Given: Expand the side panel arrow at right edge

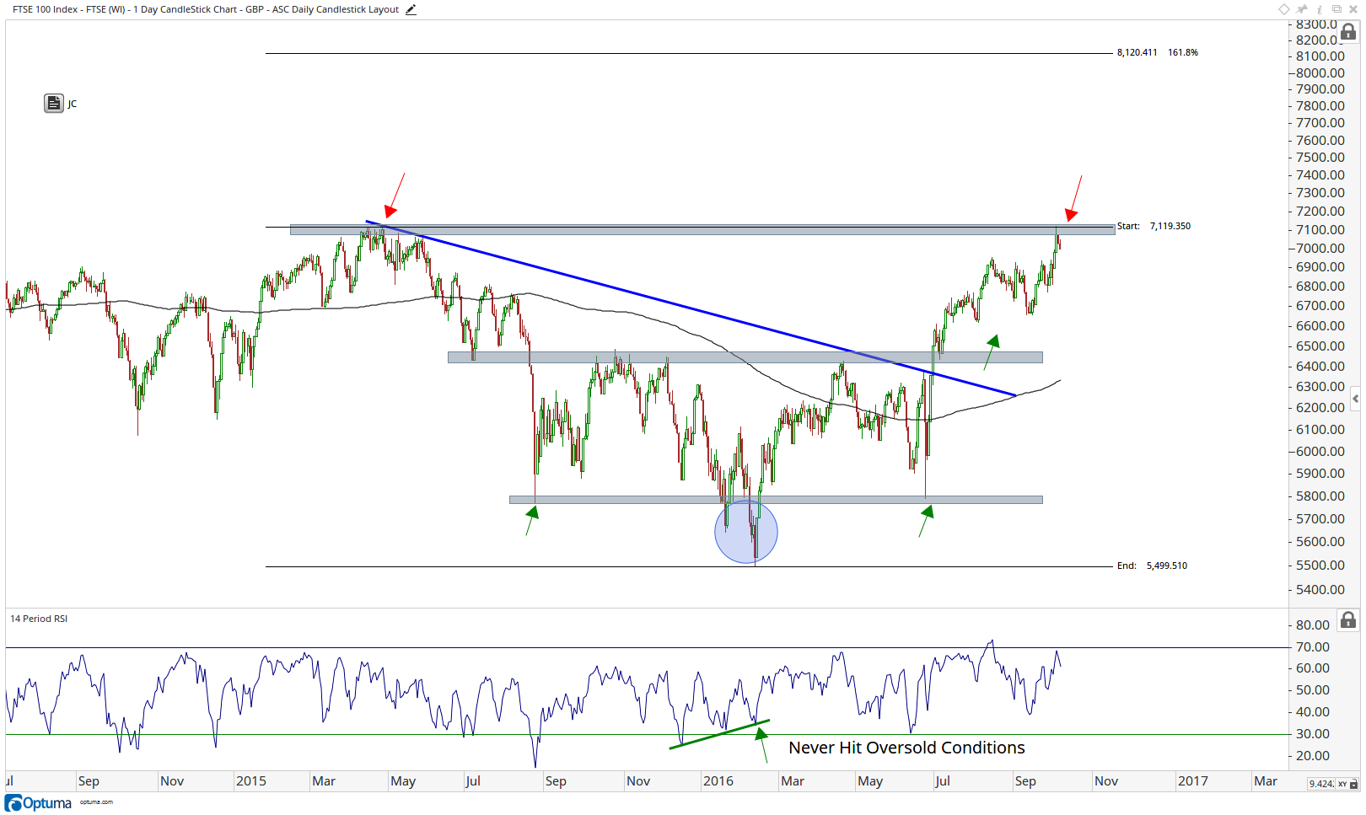Looking at the screenshot, I should coord(1355,399).
